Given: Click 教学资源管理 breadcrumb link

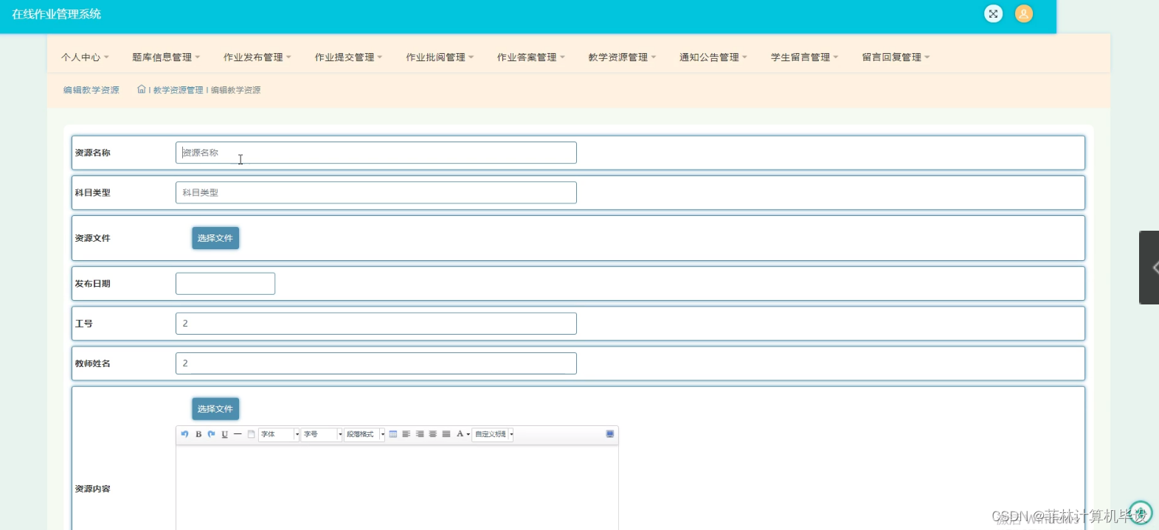Looking at the screenshot, I should point(178,90).
